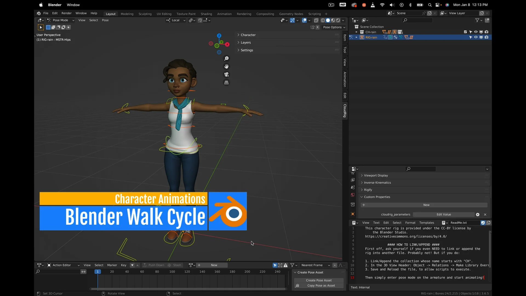Add a new collection in the Outliner
The image size is (526, 296).
click(487, 20)
